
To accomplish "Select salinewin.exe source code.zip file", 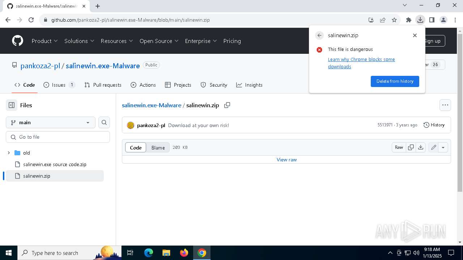I will coord(55,164).
